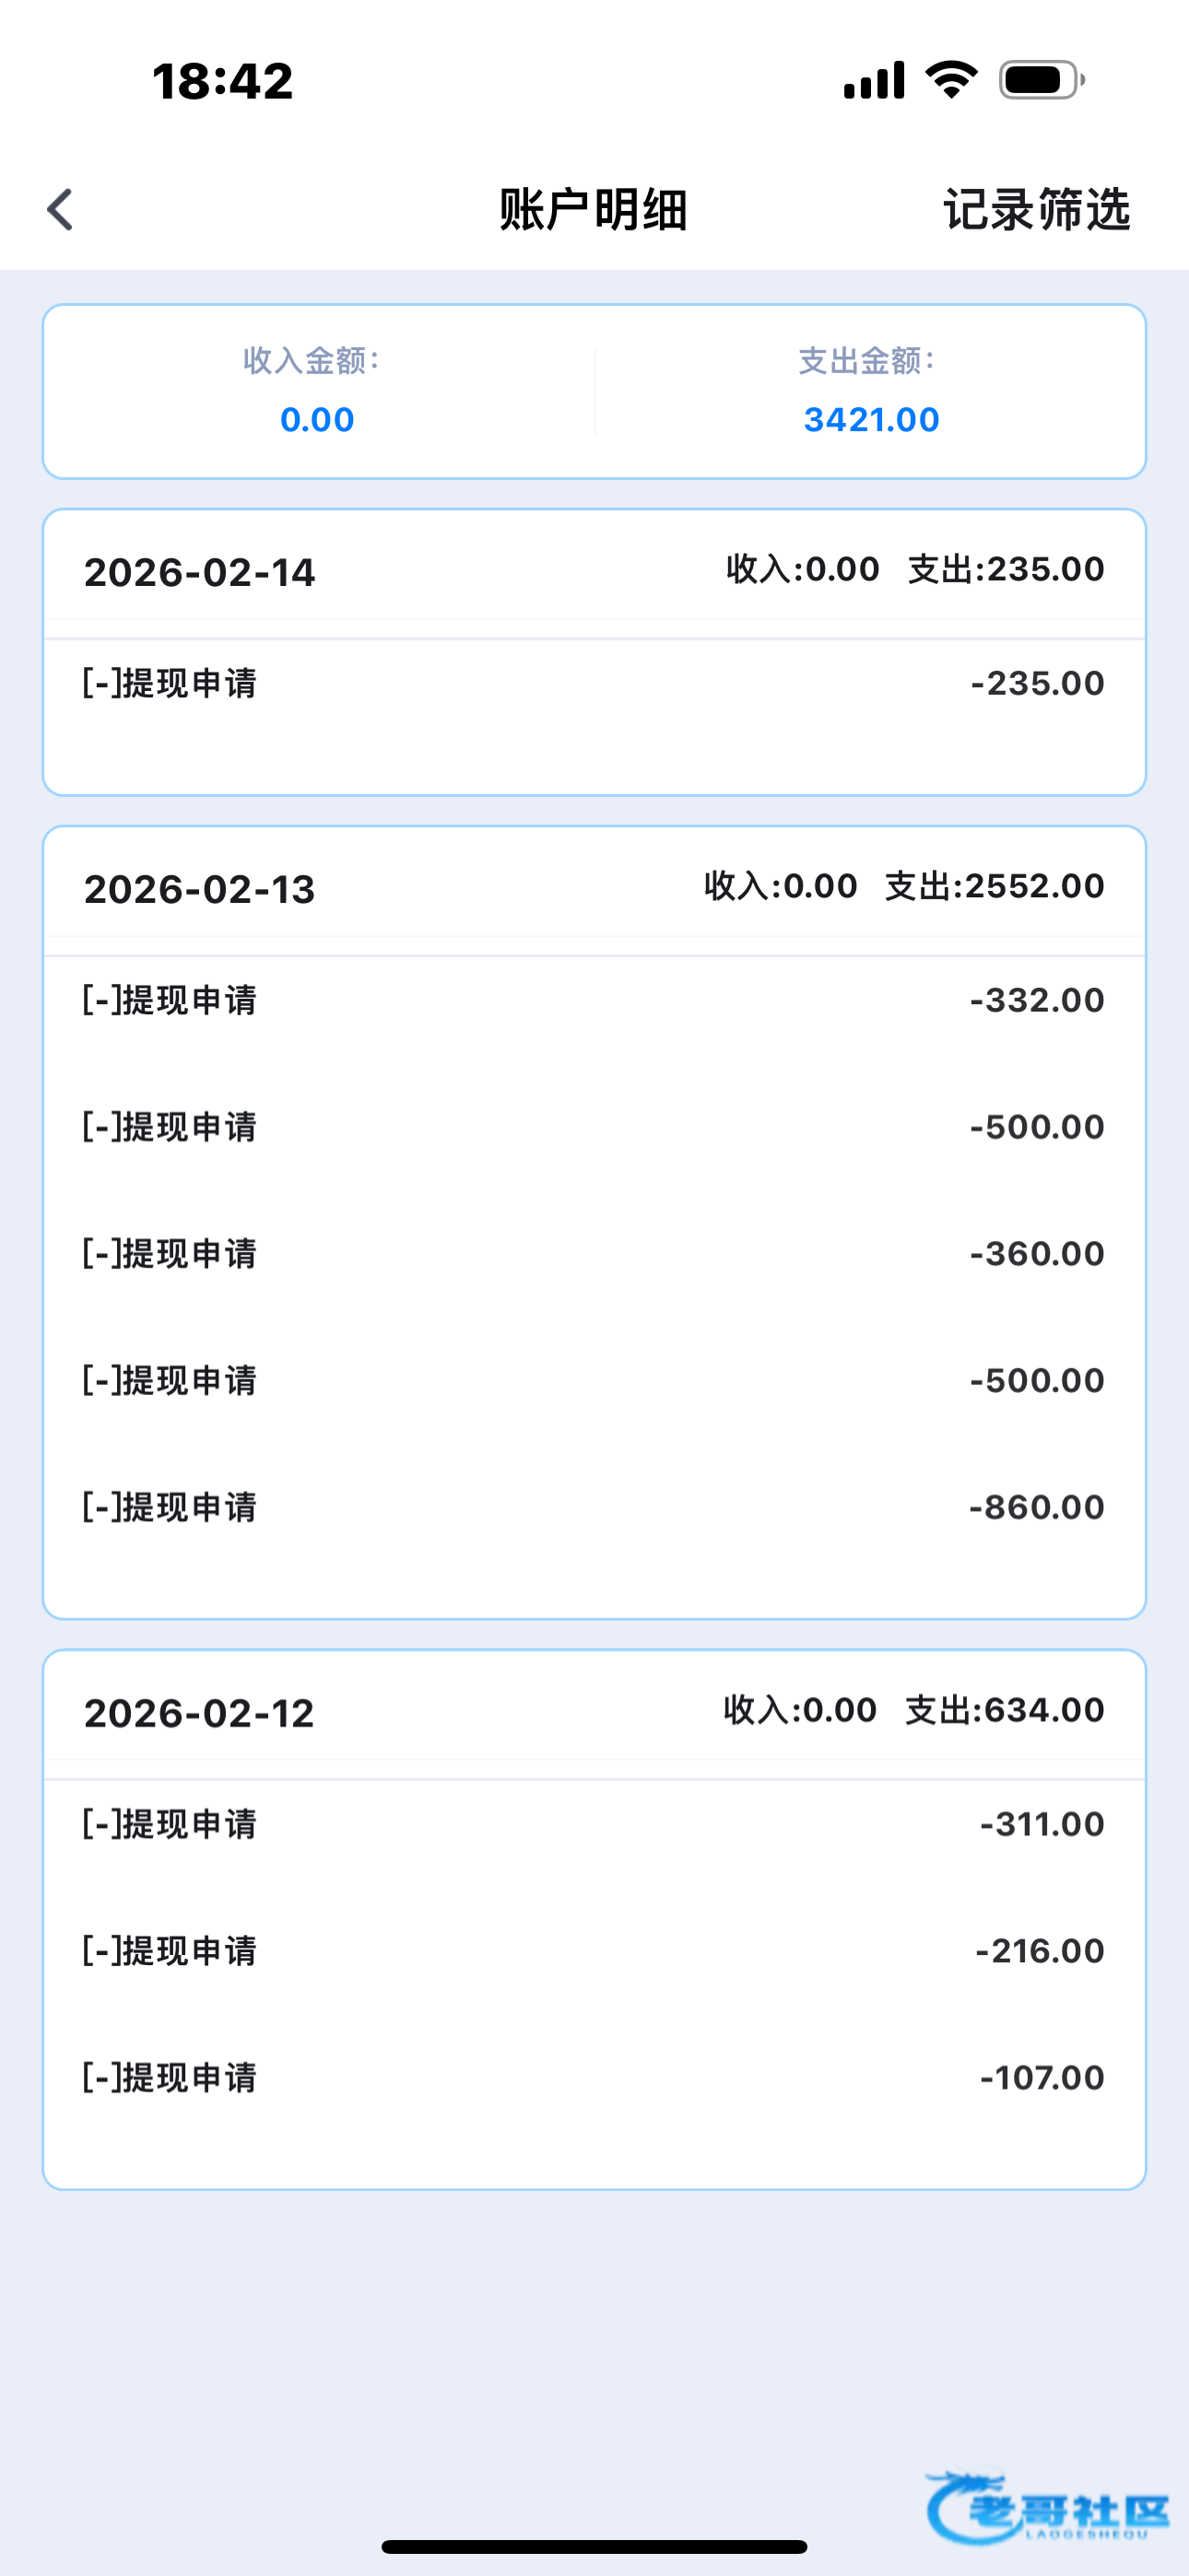Tap the Wi-Fi status icon
1189x2576 pixels.
coord(951,80)
